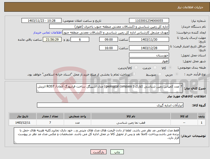Click the resize grip of buyer notes box
Image resolution: width=210 pixels, height=159 pixels.
pos(15,142)
